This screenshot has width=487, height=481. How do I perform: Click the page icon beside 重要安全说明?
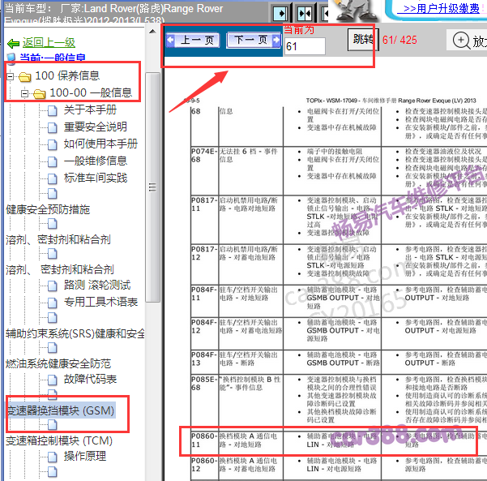coord(52,127)
